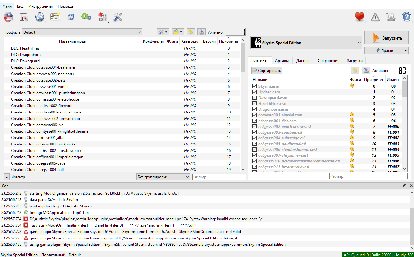Click the refresh arrows toolbar icon
The height and width of the screenshot is (257, 414).
pyautogui.click(x=71, y=17)
